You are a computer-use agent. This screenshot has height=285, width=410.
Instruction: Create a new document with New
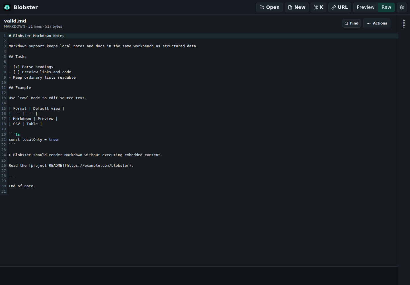[x=297, y=7]
